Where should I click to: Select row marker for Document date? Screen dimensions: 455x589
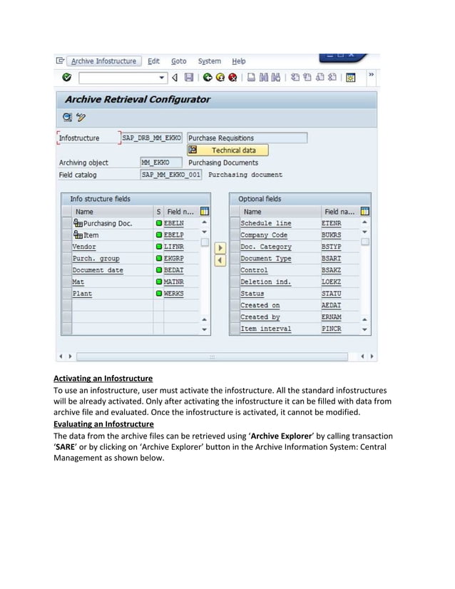(x=67, y=270)
